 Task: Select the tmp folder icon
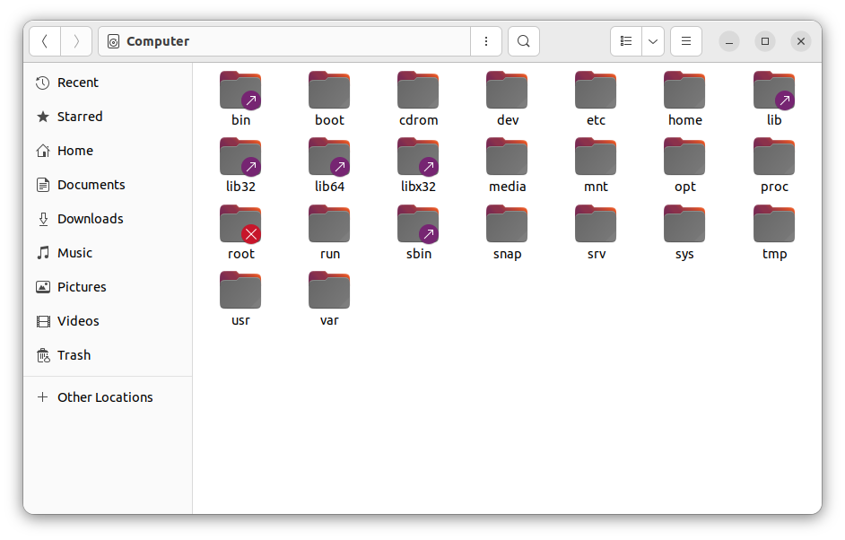(774, 224)
